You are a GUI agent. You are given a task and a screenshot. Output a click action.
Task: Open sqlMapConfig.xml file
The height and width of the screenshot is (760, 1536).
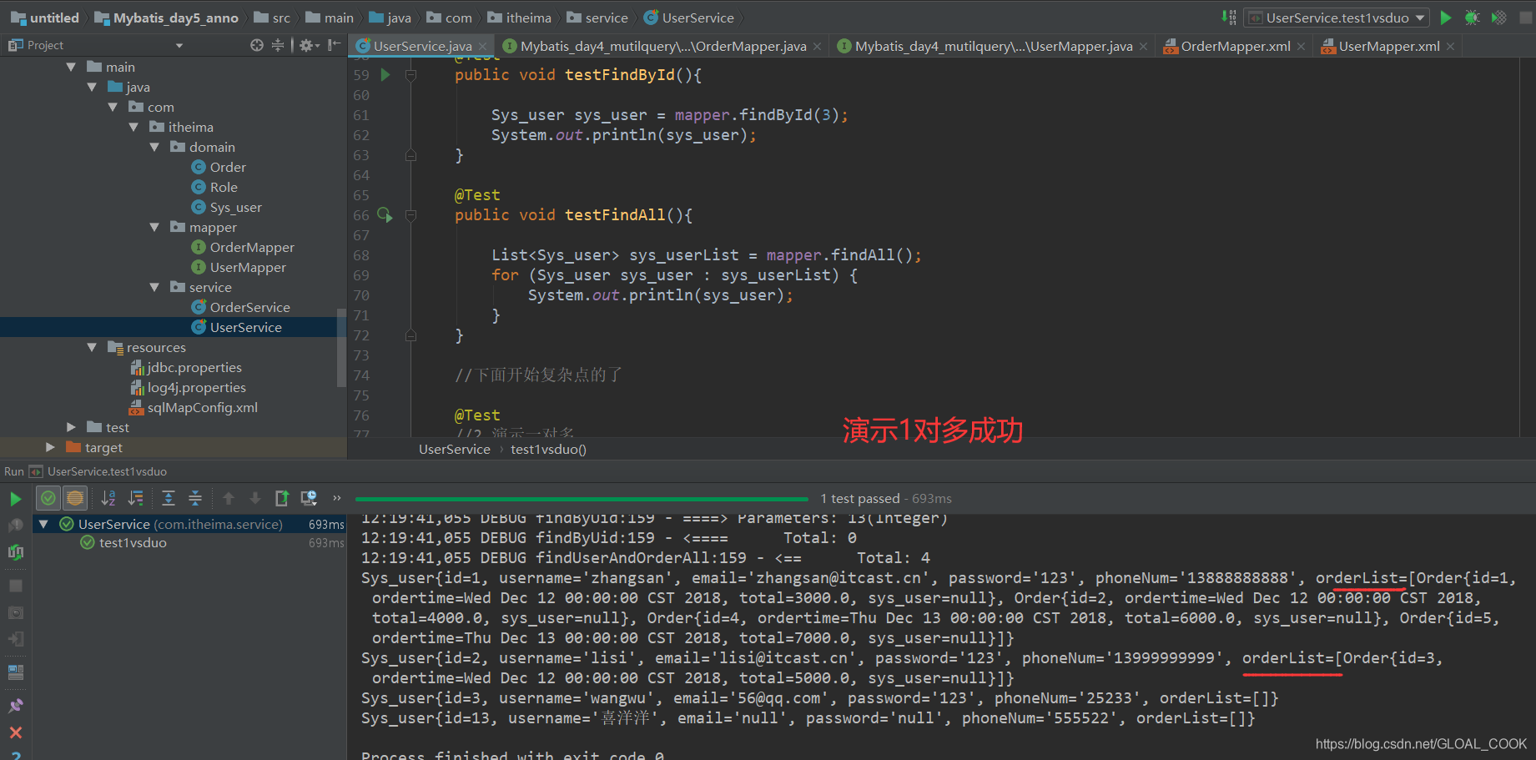(x=202, y=407)
